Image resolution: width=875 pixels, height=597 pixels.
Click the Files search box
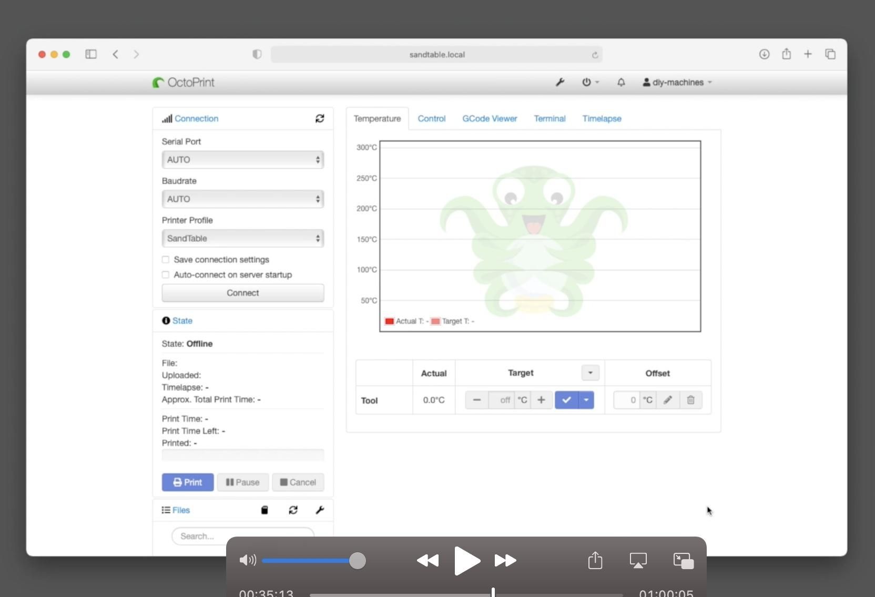click(243, 536)
